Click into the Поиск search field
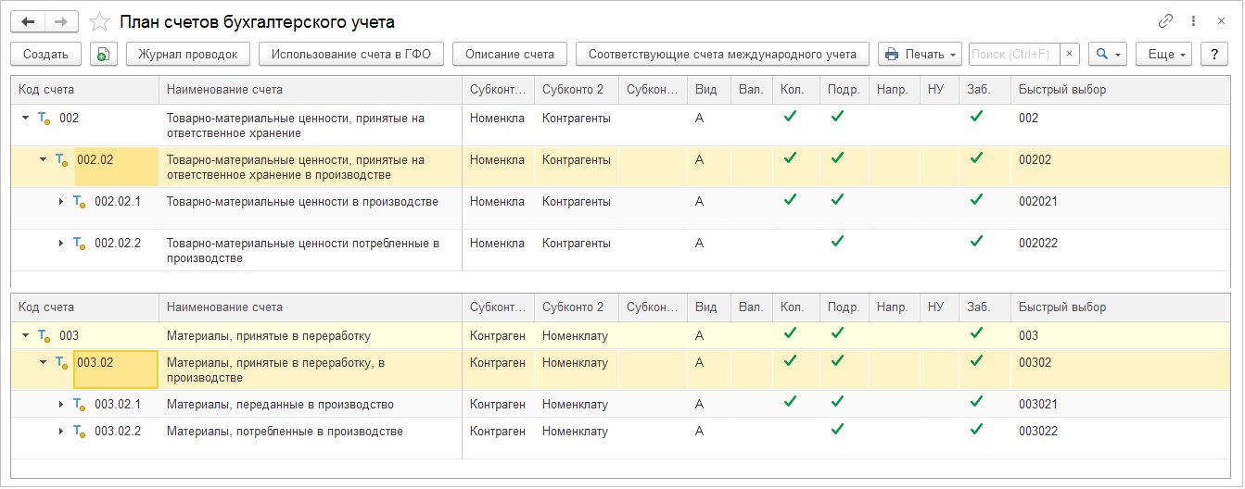 1013,55
